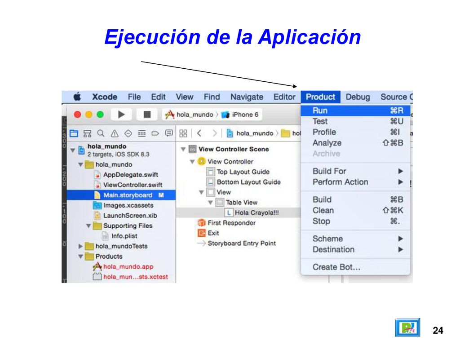Open the Xcode menu
The height and width of the screenshot is (345, 460).
[x=105, y=97]
